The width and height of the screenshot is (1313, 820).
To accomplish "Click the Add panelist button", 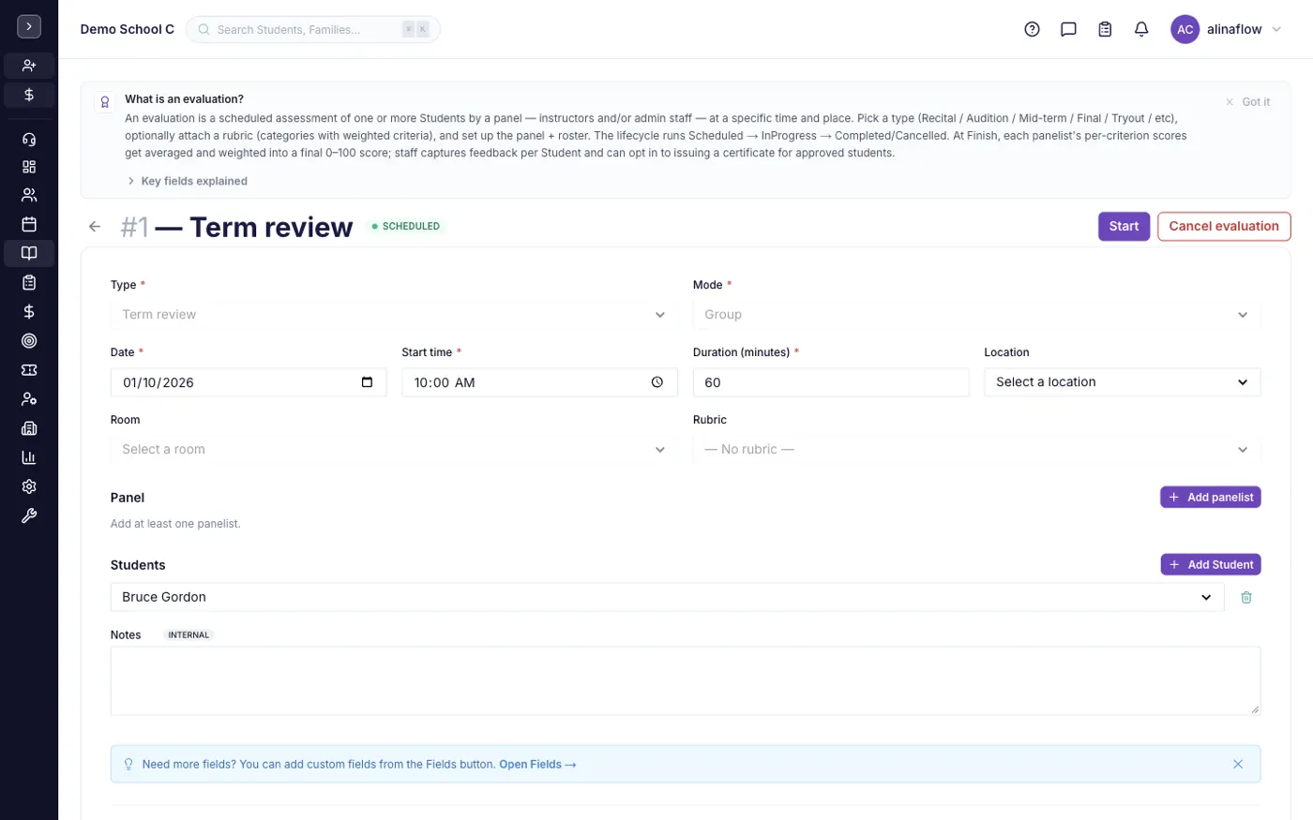I will [1210, 497].
